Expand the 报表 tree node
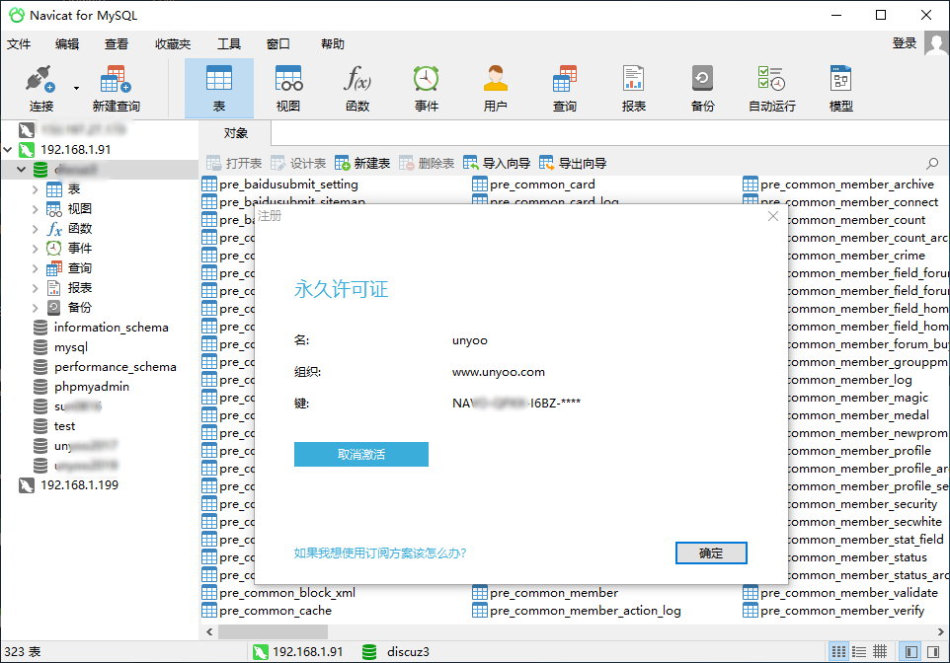The height and width of the screenshot is (663, 950). tap(35, 288)
